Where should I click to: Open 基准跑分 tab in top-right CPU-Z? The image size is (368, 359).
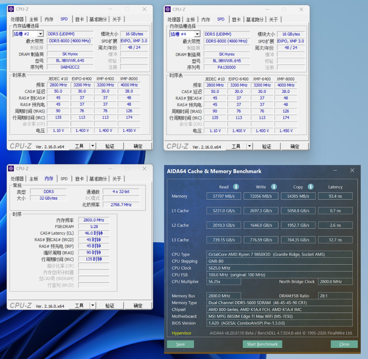255,20
